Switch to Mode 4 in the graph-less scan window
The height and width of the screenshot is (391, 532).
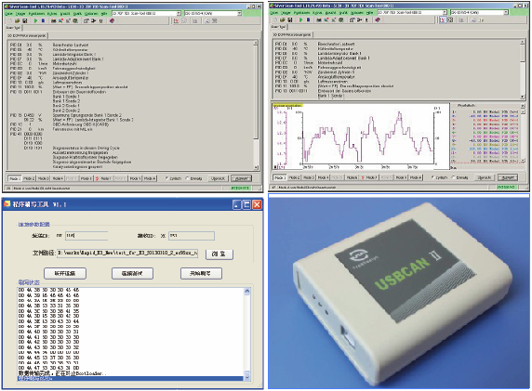(x=58, y=178)
